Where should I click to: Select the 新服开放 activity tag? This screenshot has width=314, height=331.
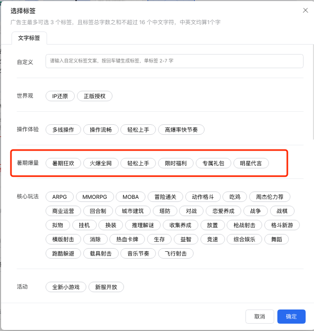point(106,287)
